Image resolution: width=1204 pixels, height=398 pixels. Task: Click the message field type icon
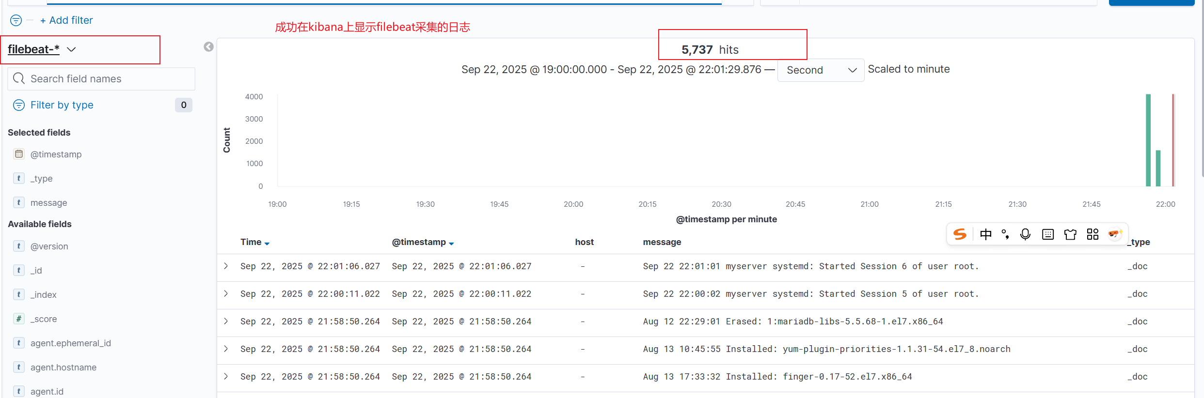click(x=19, y=202)
